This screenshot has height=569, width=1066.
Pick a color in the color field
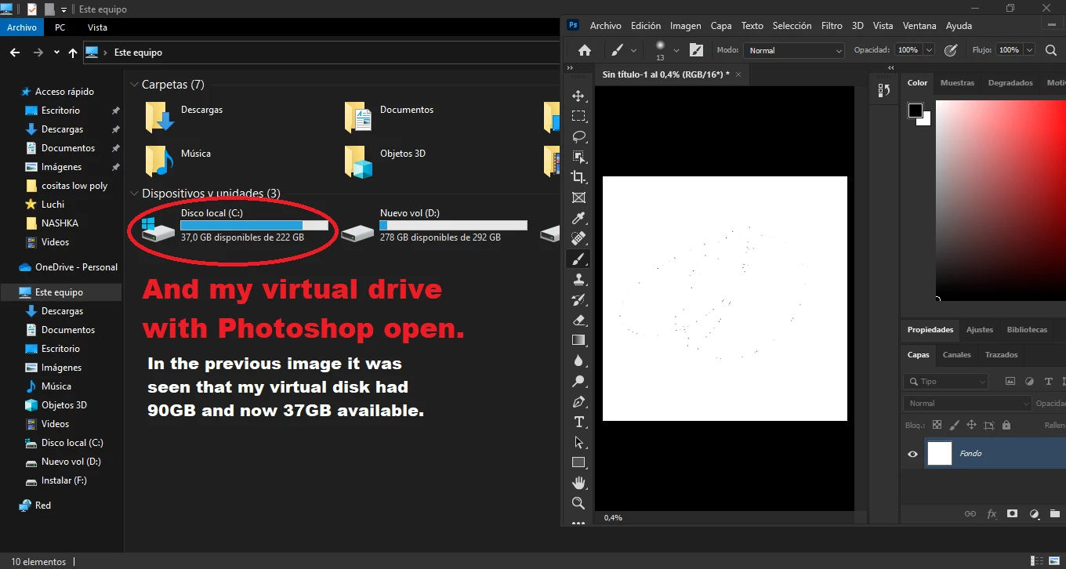(x=1001, y=199)
